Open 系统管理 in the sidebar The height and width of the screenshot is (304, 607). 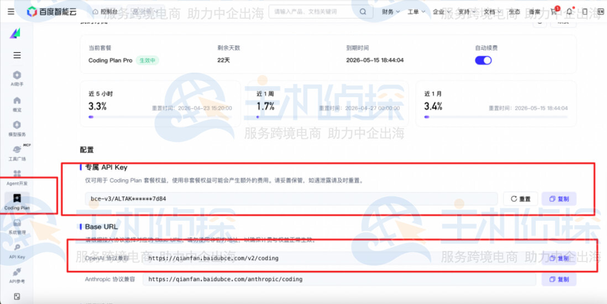[x=17, y=227]
